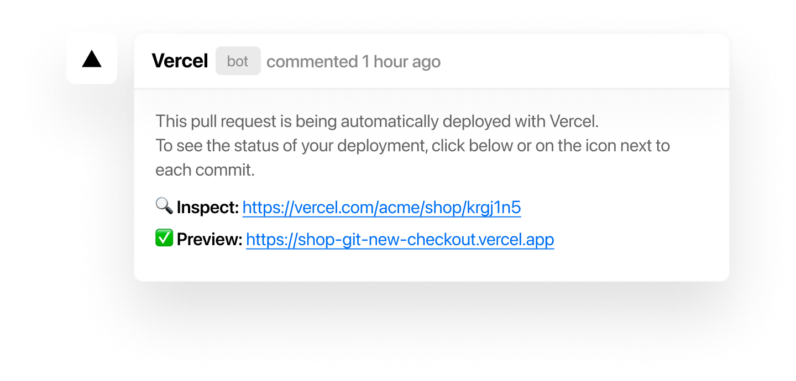Click the gray bot badge
The height and width of the screenshot is (381, 796).
tap(238, 61)
